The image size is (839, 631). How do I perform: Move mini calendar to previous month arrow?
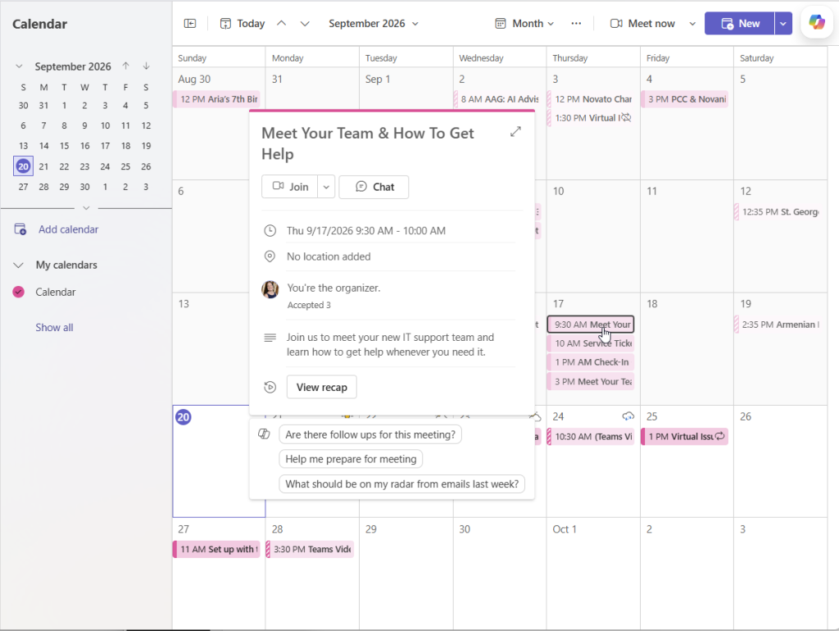point(125,66)
